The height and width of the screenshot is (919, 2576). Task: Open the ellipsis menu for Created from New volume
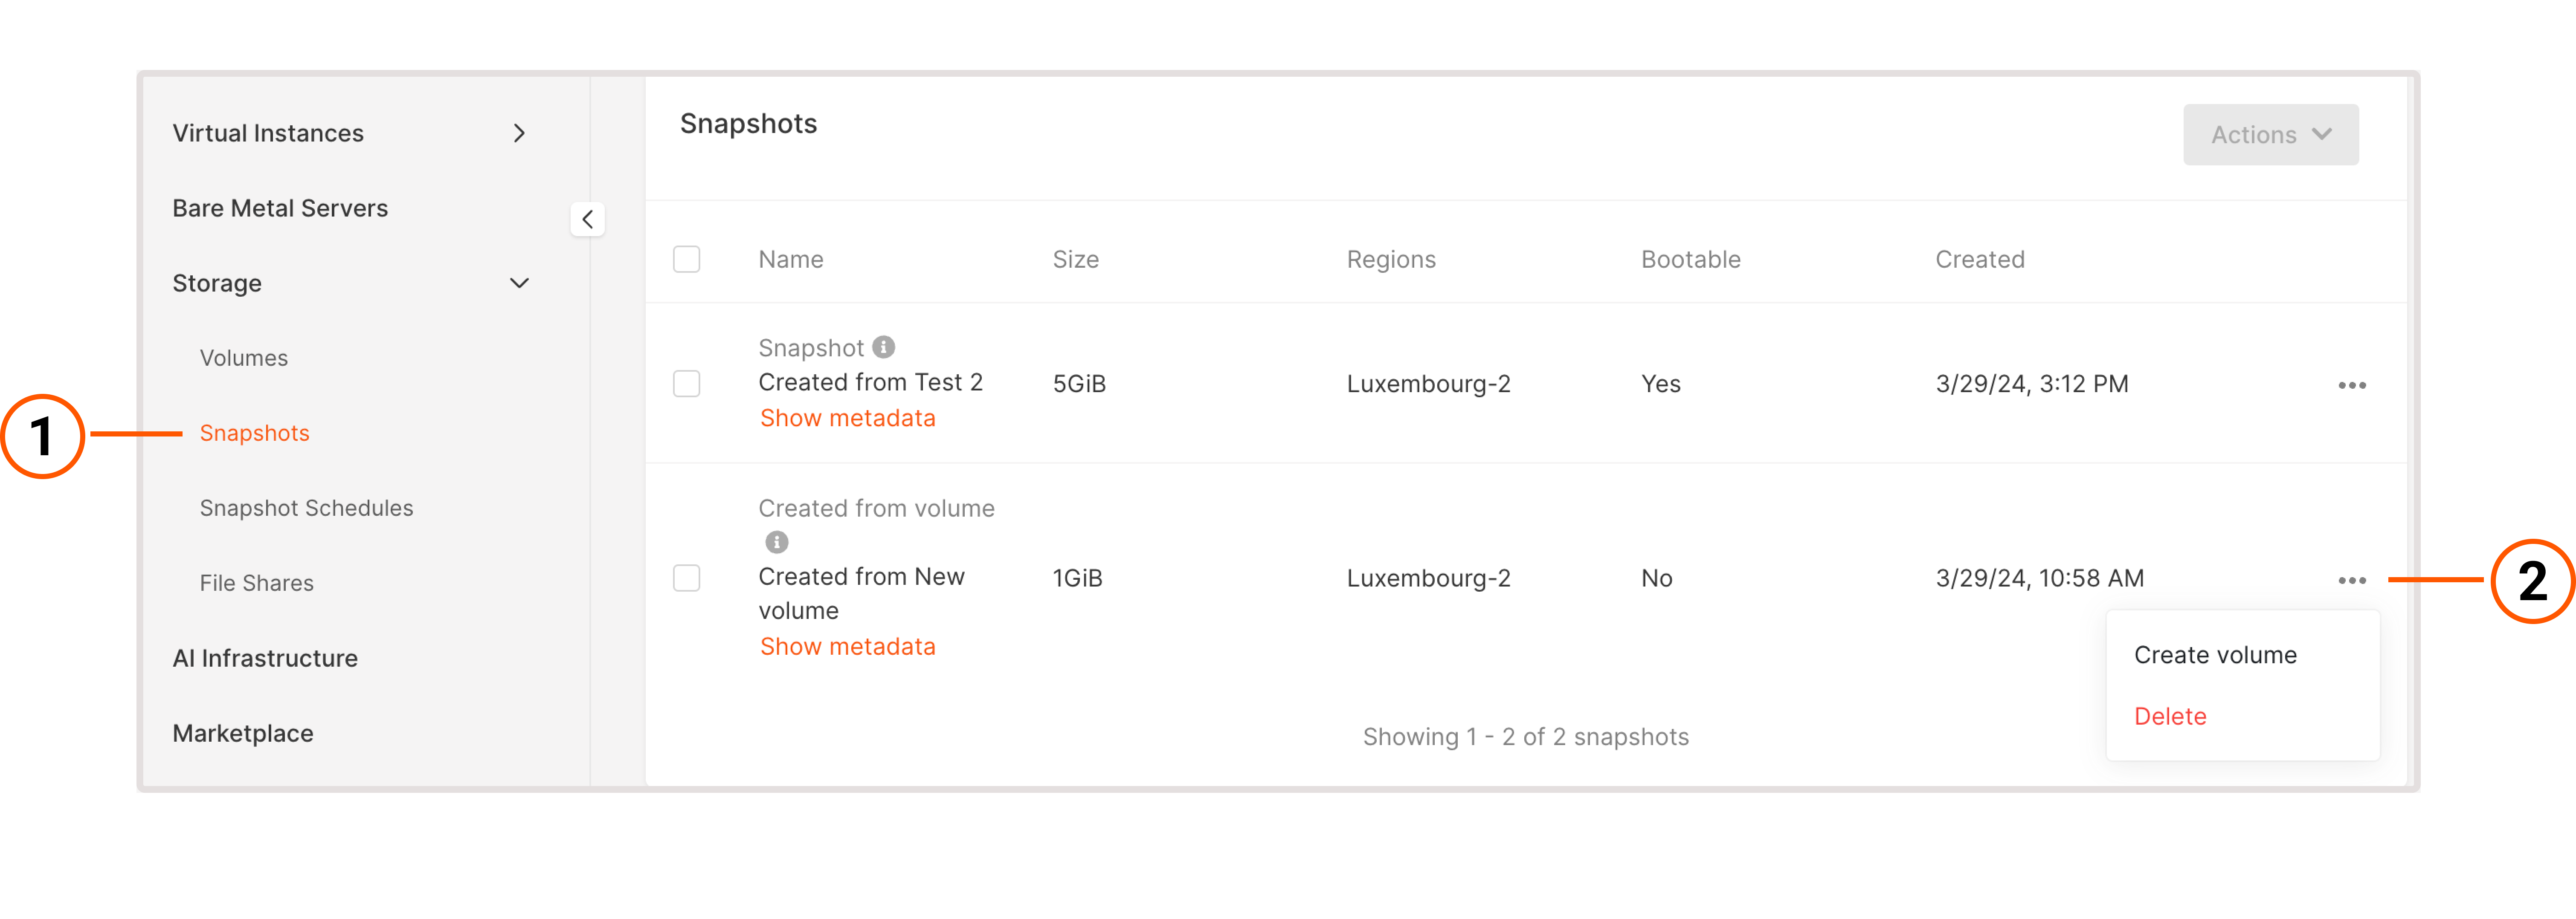pyautogui.click(x=2352, y=579)
